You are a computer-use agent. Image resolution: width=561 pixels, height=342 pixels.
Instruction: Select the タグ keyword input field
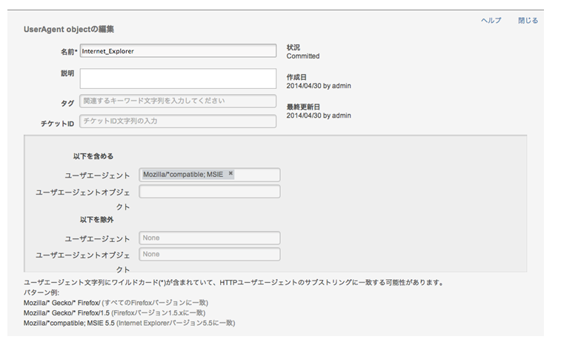178,101
